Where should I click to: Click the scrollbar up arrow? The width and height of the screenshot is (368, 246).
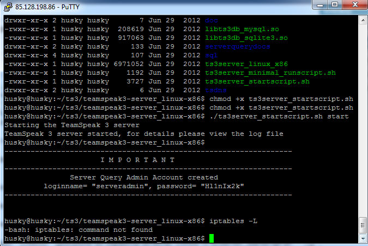point(363,20)
